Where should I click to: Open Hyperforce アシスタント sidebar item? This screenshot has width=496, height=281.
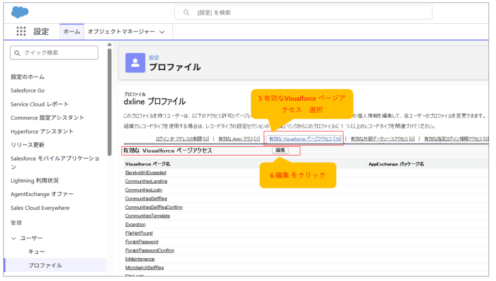click(42, 131)
